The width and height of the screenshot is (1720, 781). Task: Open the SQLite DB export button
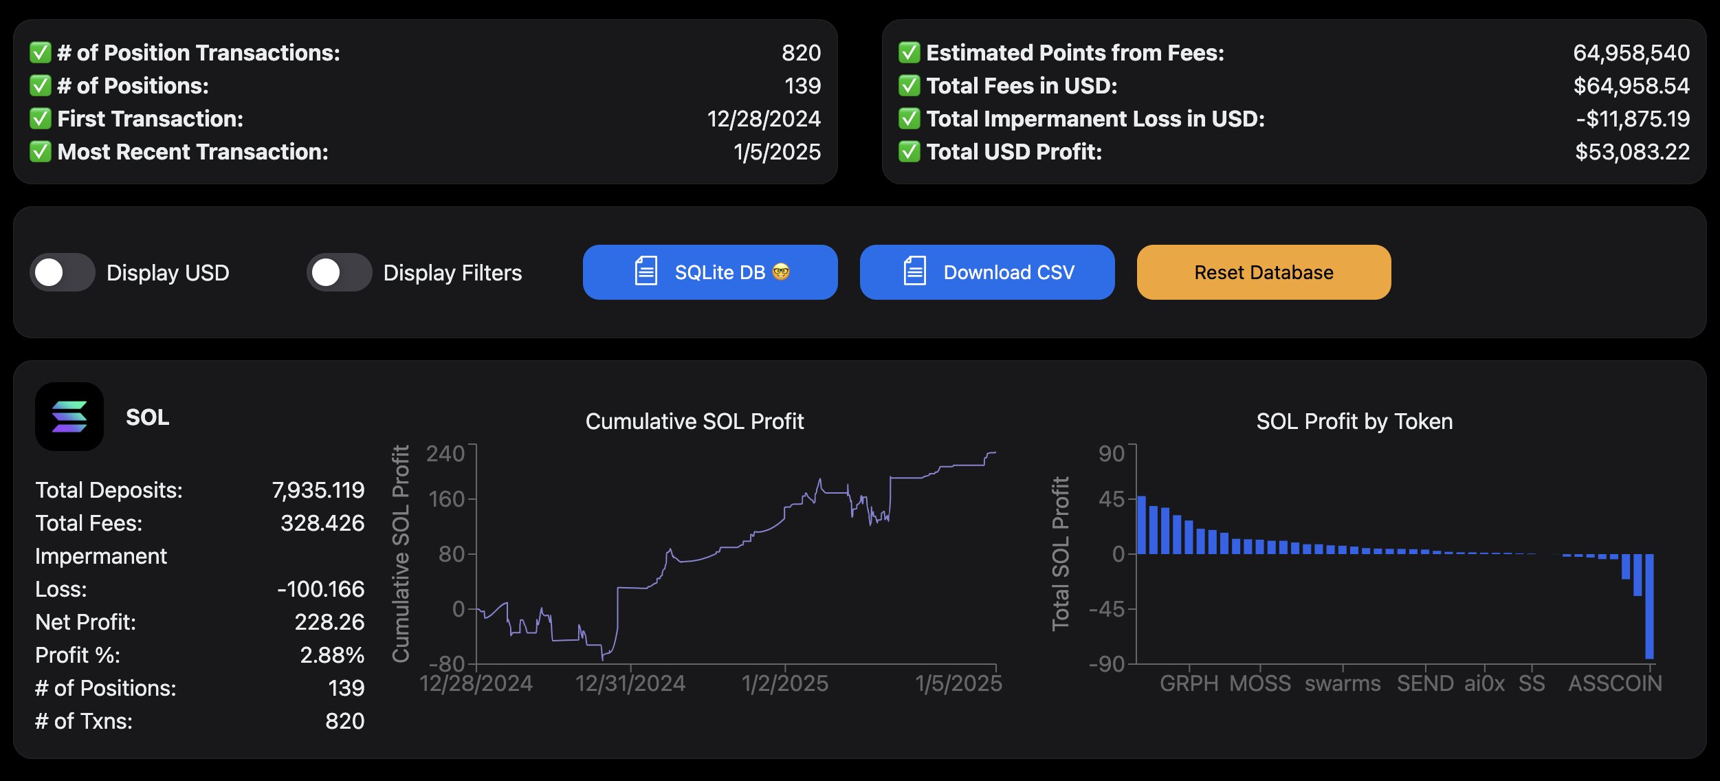click(710, 272)
